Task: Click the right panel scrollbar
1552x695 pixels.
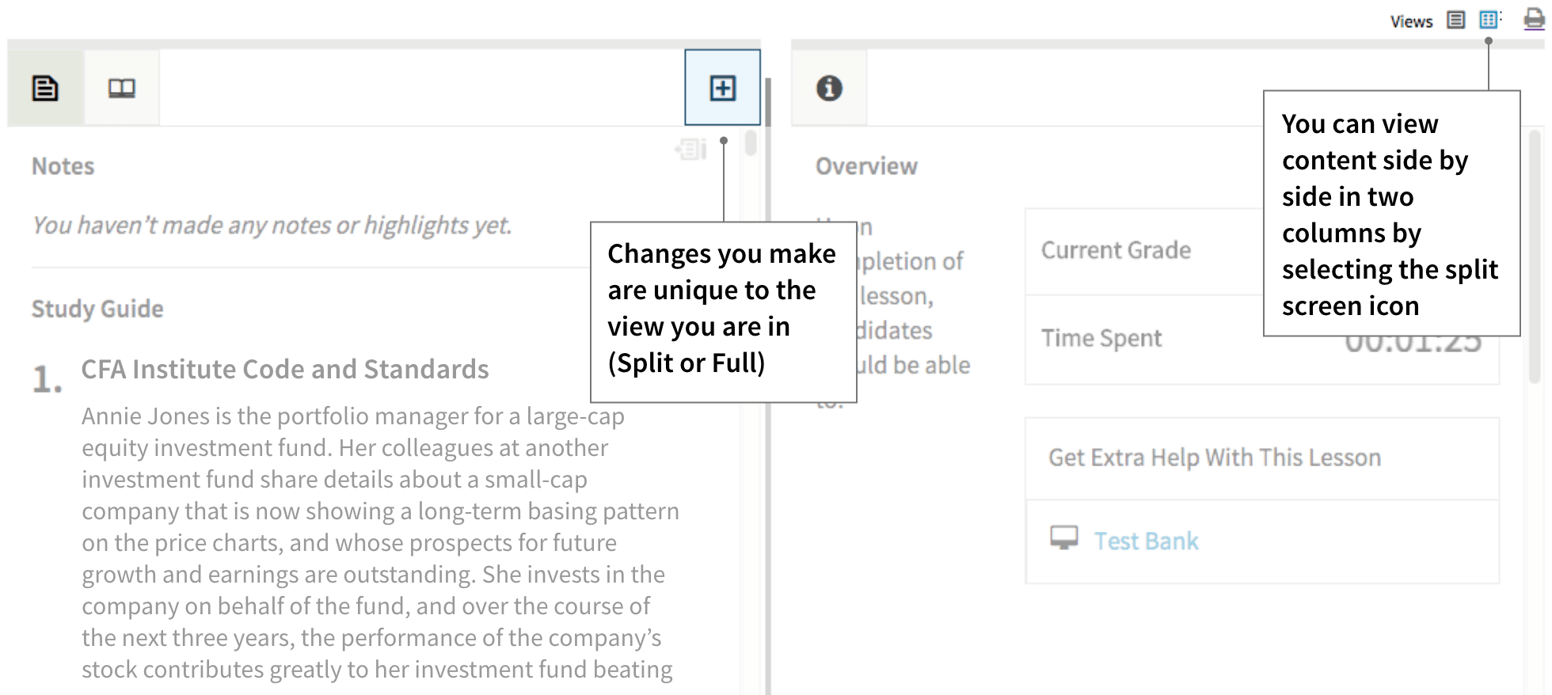Action: (1535, 257)
